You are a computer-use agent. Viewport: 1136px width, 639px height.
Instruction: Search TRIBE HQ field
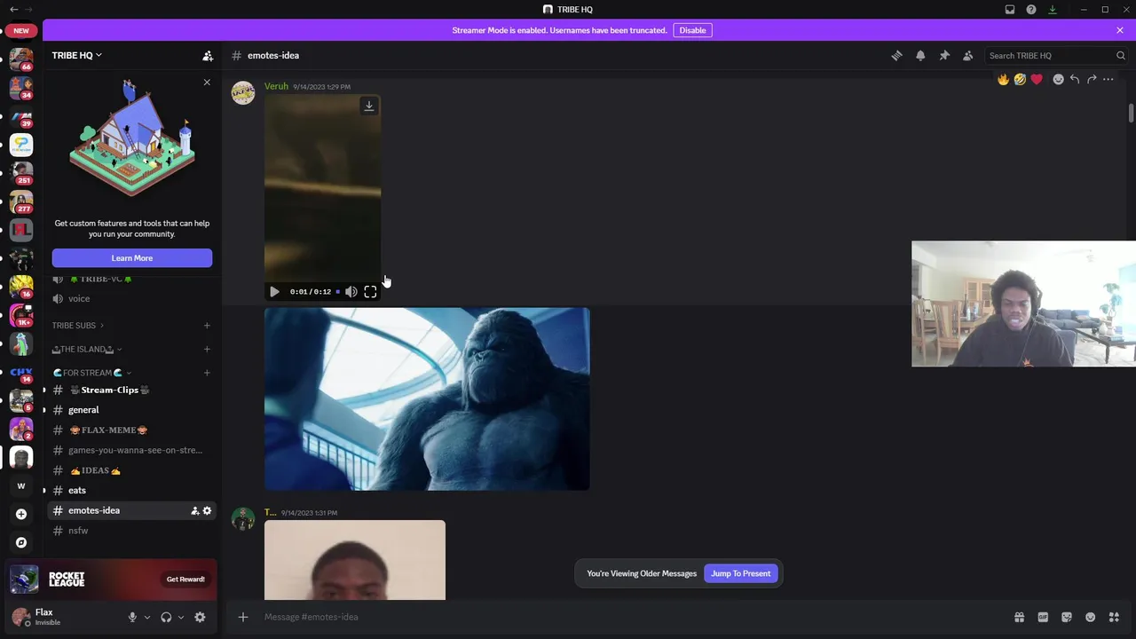tap(1056, 55)
